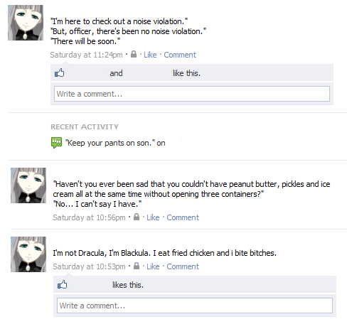Click the lock privacy icon on the 10:56pm post
Image resolution: width=347 pixels, height=324 pixels.
click(137, 217)
